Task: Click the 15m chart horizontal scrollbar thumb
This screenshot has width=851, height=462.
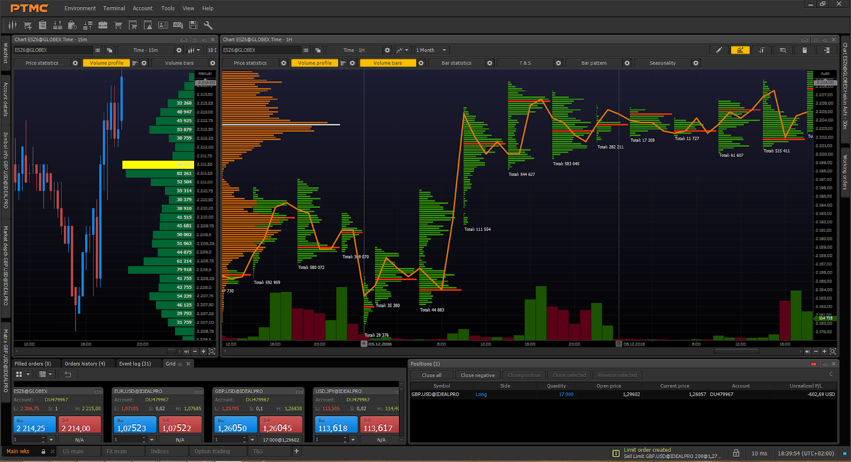Action: (x=171, y=351)
